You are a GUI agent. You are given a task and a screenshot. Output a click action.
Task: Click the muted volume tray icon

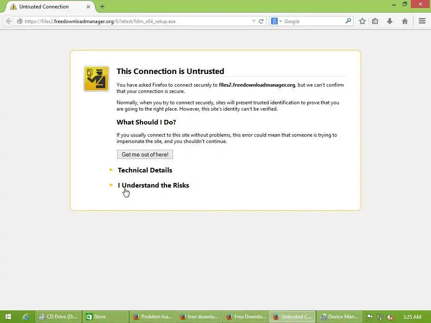click(390, 317)
